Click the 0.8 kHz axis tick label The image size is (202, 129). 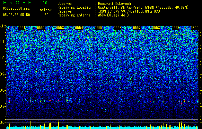tap(3, 90)
